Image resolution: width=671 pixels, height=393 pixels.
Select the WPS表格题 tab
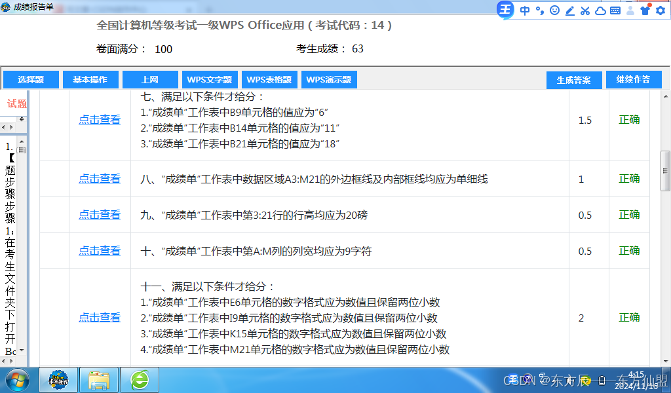click(x=269, y=79)
